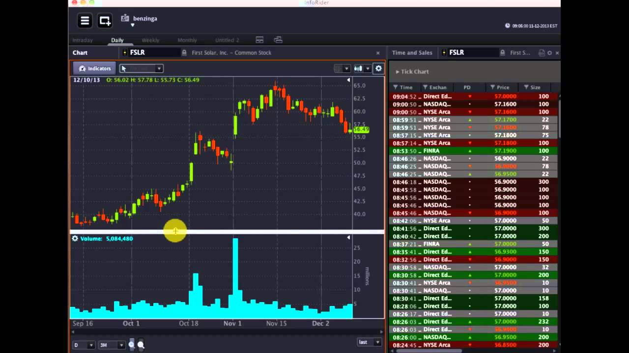Switch to the Daily tab

pyautogui.click(x=117, y=40)
